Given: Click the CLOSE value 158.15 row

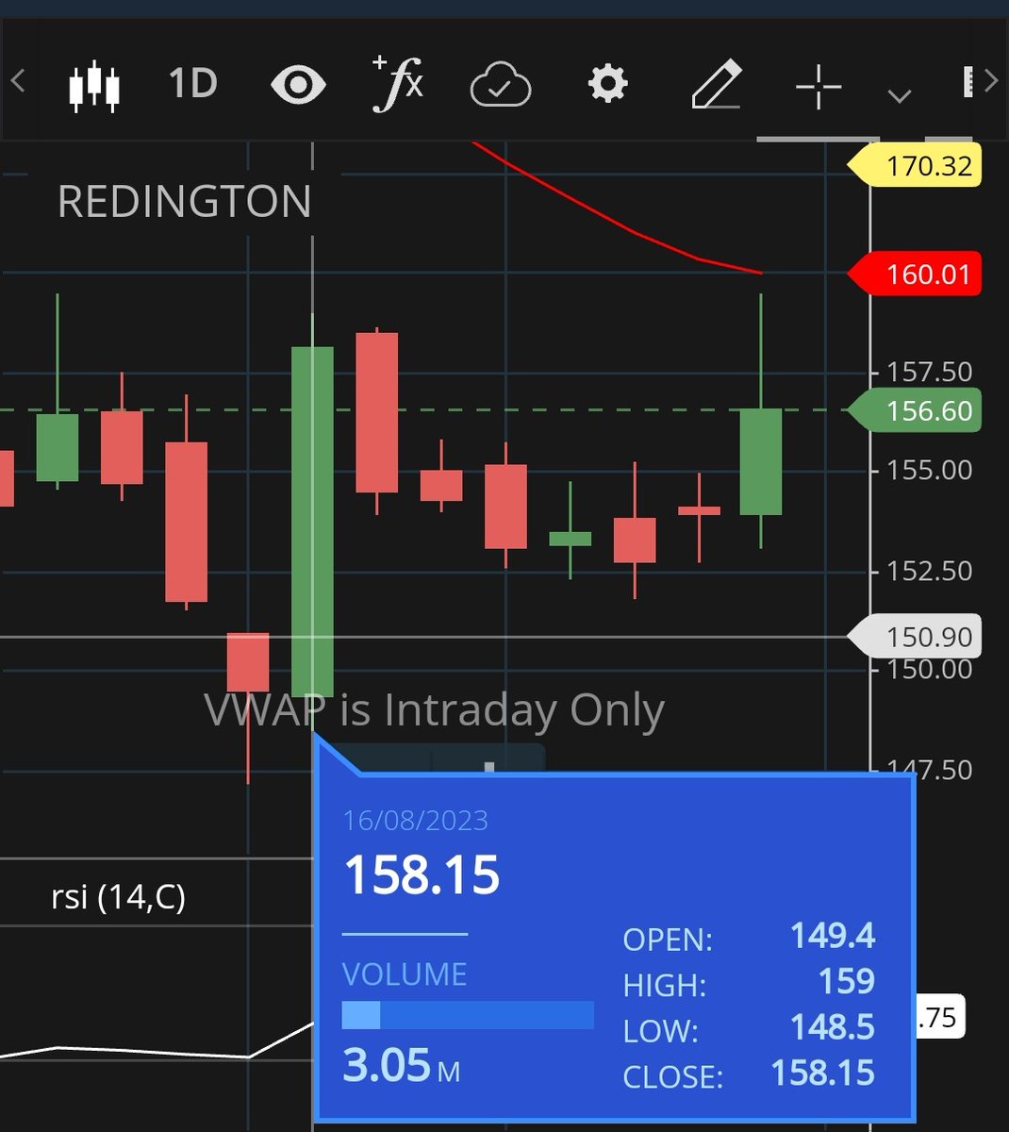Looking at the screenshot, I should click(750, 1074).
